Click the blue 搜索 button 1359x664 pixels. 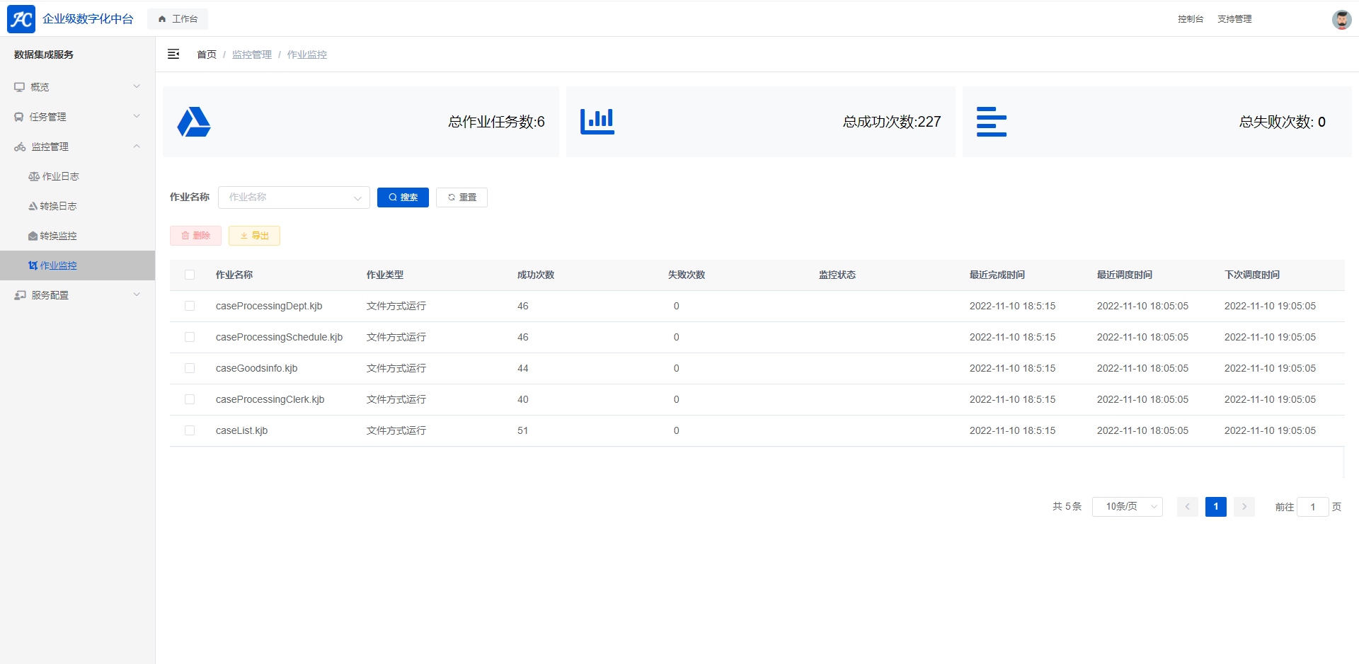click(x=403, y=198)
